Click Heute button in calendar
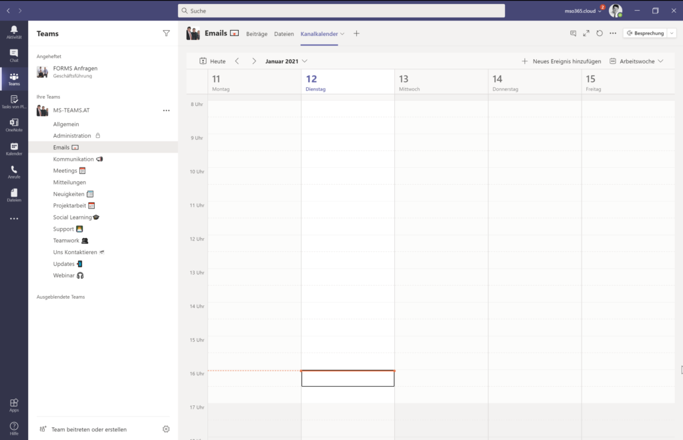This screenshot has height=440, width=683. (213, 61)
